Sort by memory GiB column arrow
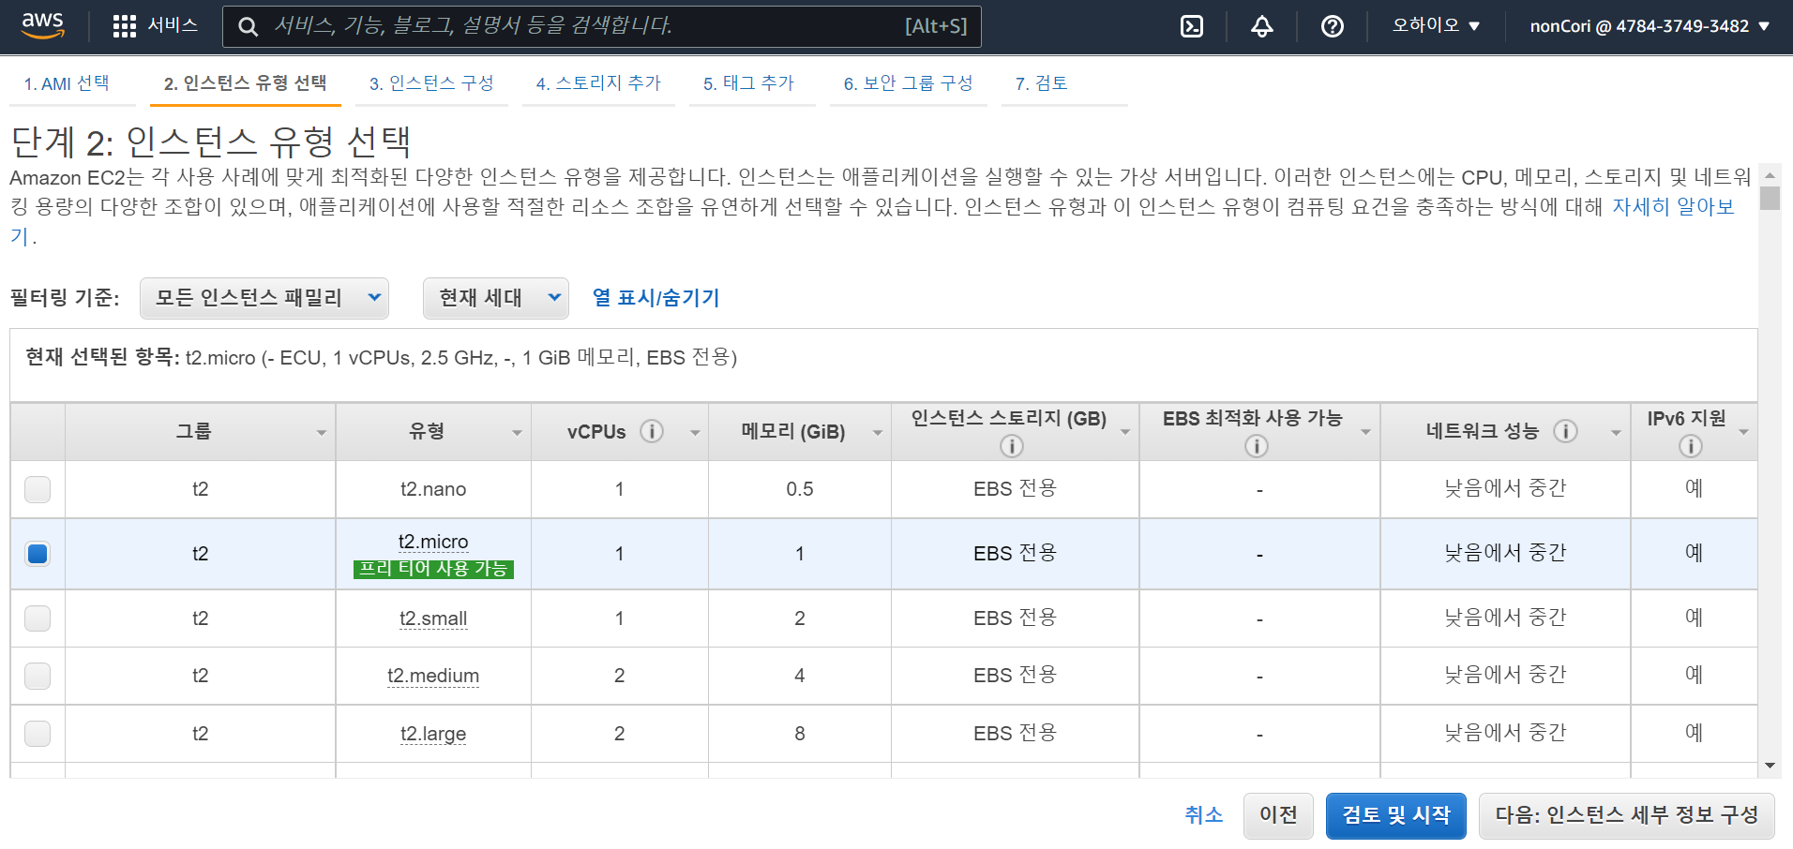Screen dimensions: 1793x849 pyautogui.click(x=878, y=433)
